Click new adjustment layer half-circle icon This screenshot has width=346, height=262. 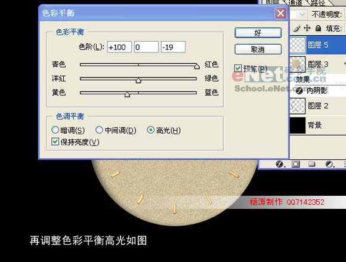pyautogui.click(x=329, y=164)
